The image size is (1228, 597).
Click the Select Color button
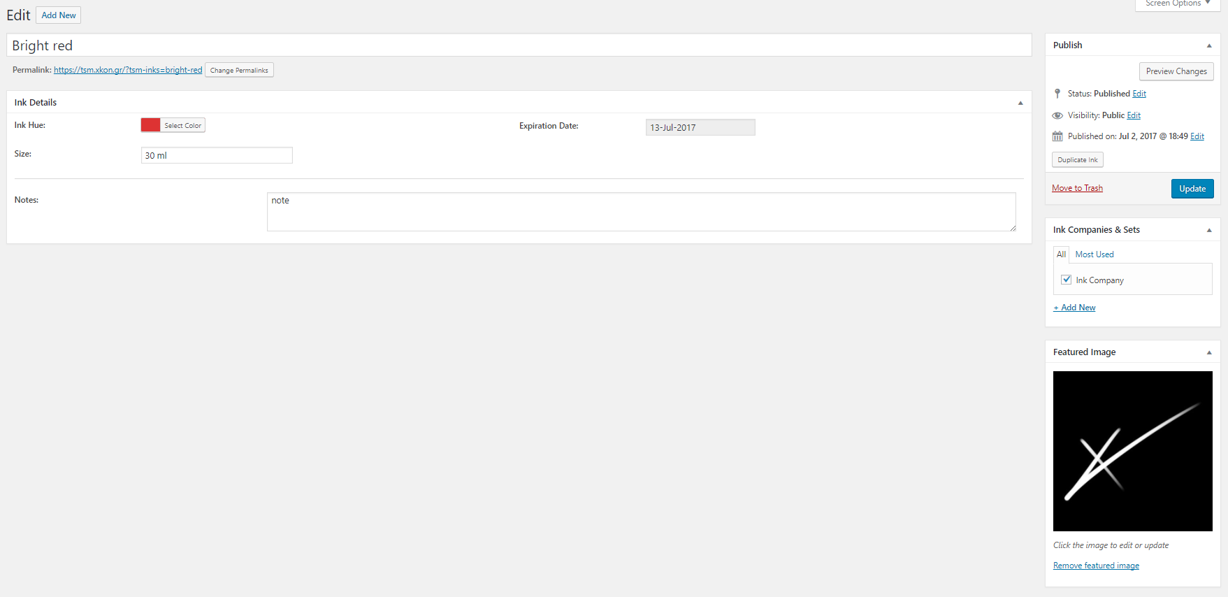(183, 126)
